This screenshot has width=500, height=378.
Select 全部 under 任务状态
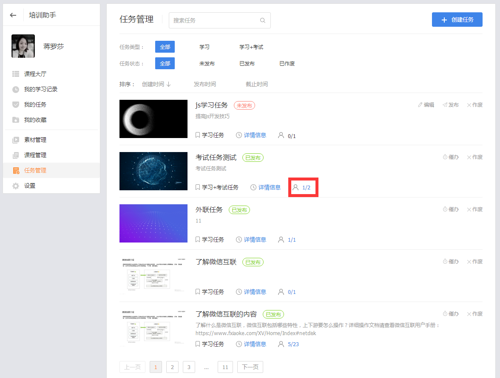[x=165, y=63]
